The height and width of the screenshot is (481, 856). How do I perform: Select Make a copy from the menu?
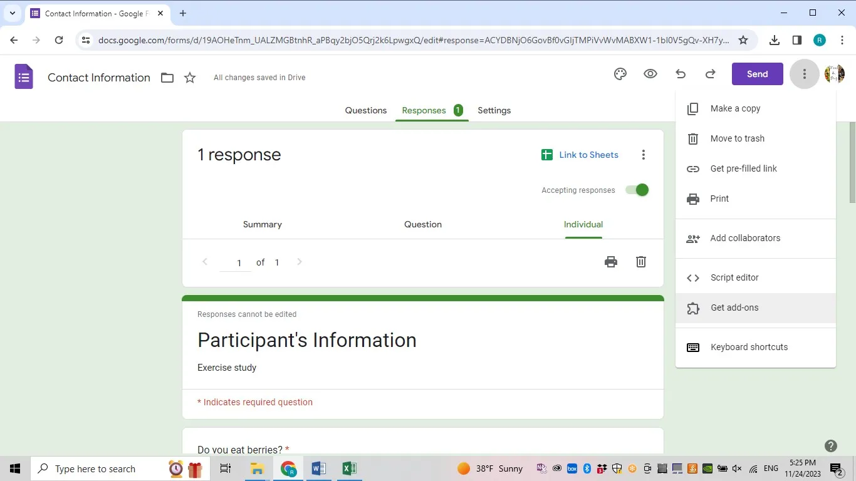coord(734,108)
